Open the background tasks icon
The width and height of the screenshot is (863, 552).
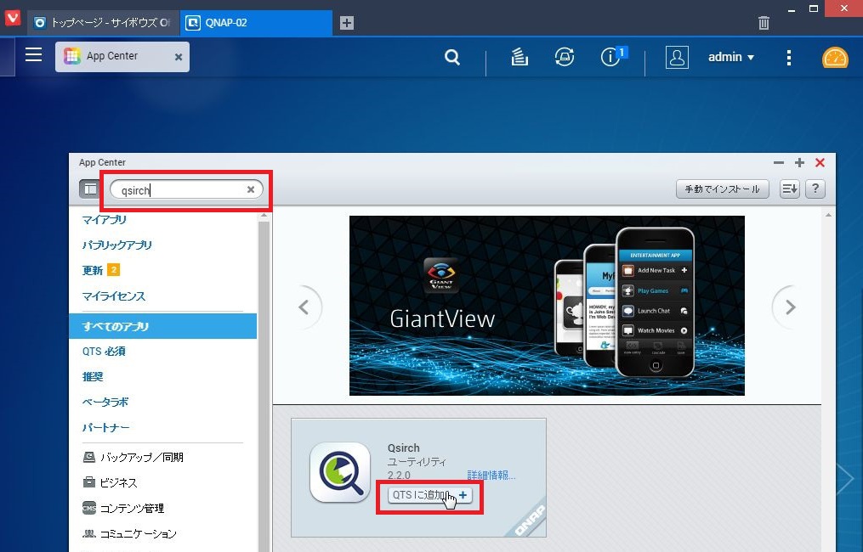519,57
